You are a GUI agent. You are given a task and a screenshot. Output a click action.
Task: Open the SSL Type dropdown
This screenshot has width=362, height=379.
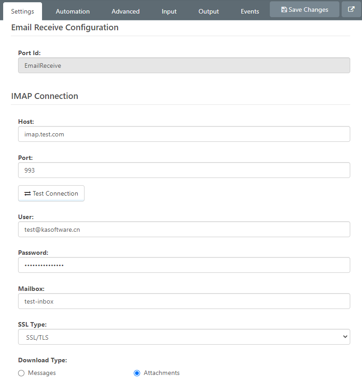184,337
